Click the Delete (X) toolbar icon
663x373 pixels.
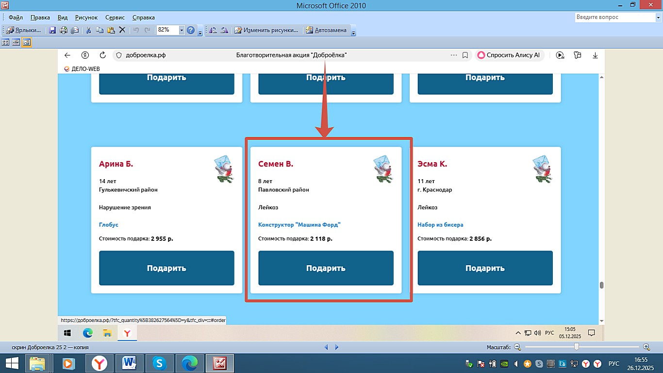(122, 30)
